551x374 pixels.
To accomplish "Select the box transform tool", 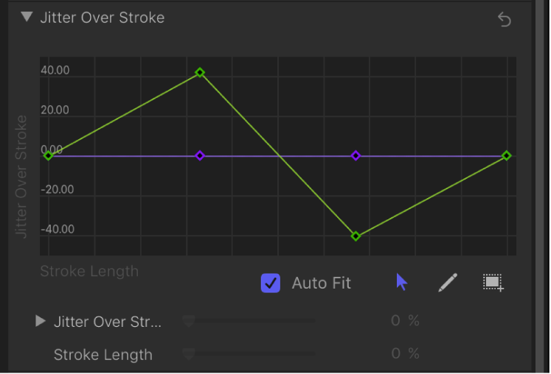I will [493, 283].
